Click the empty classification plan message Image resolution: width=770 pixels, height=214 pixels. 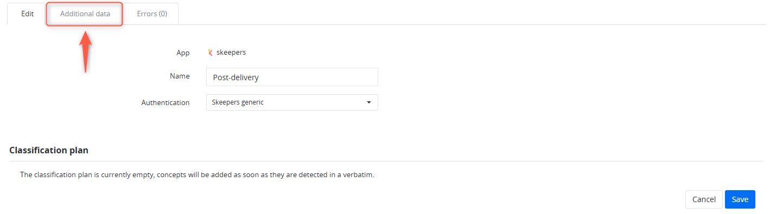(x=197, y=175)
